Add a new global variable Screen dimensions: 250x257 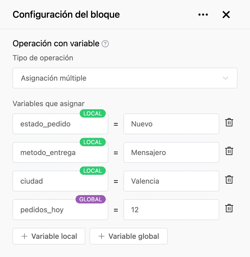tap(129, 236)
